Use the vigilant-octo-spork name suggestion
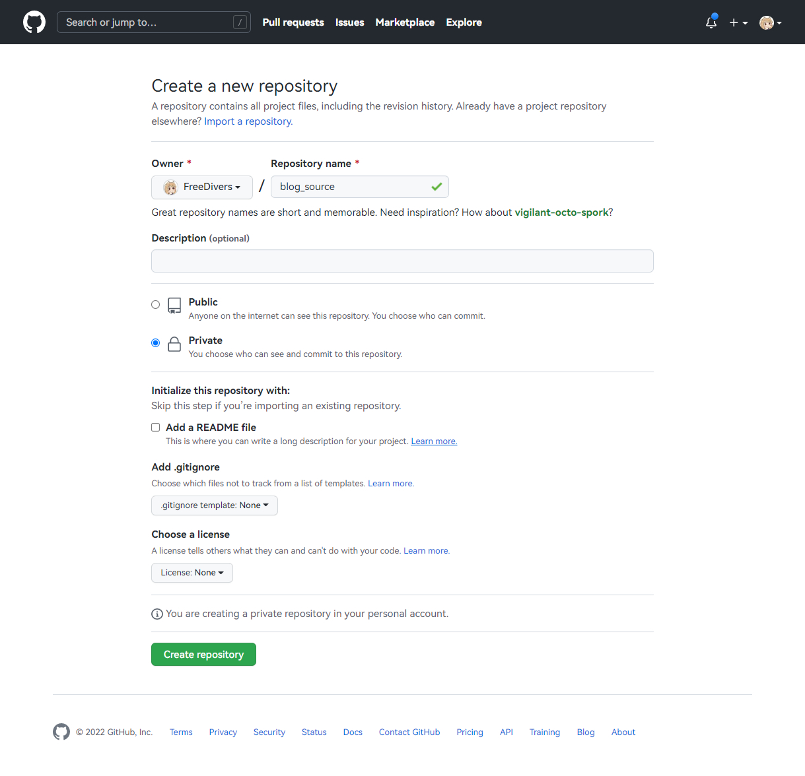 click(x=561, y=212)
